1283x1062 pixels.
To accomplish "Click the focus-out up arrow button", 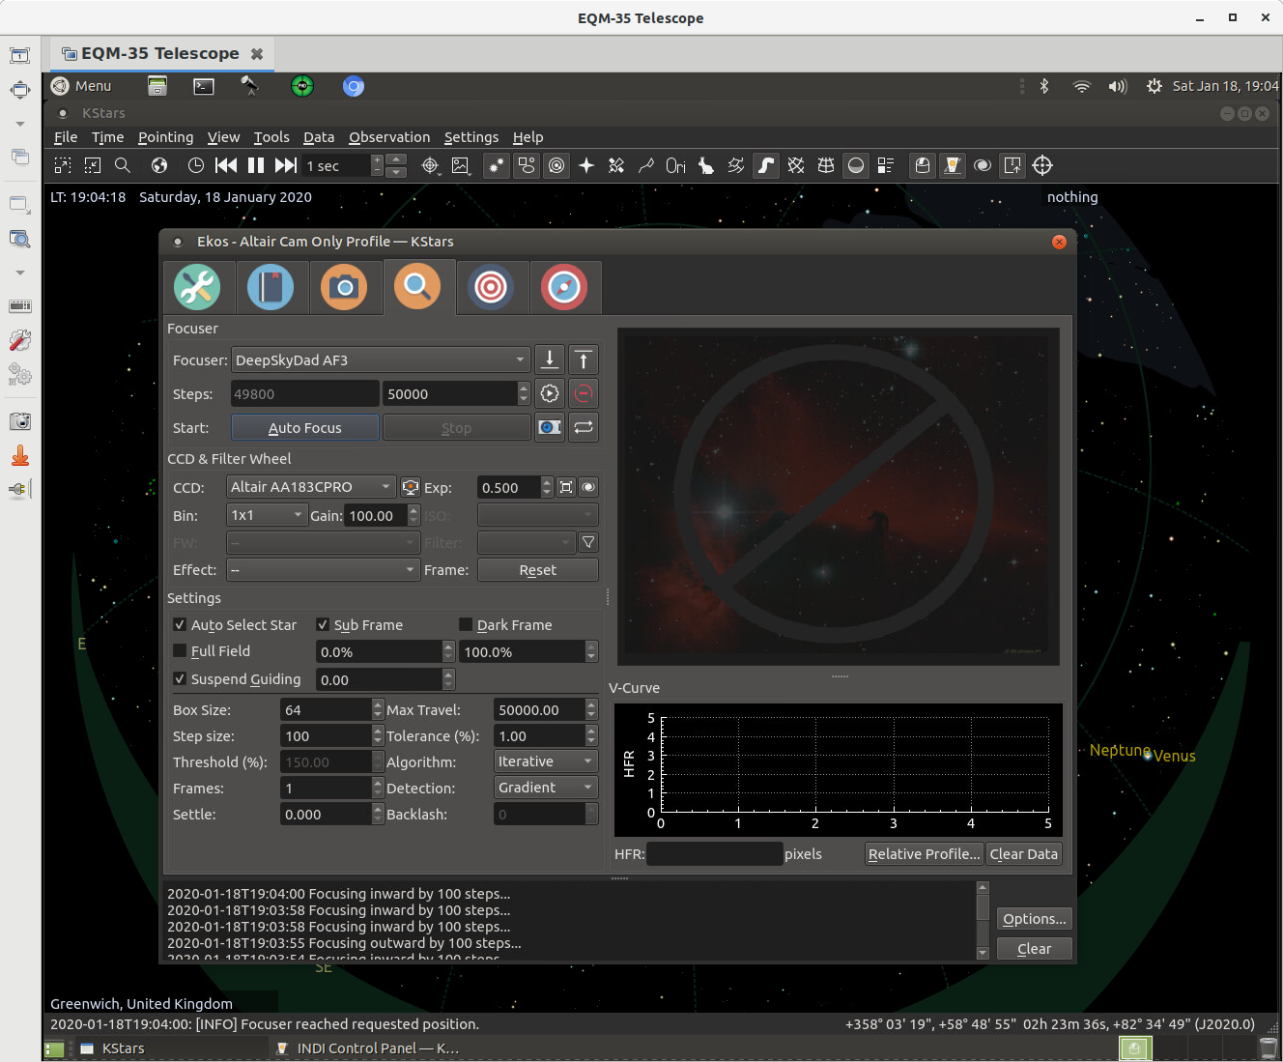I will (x=584, y=359).
